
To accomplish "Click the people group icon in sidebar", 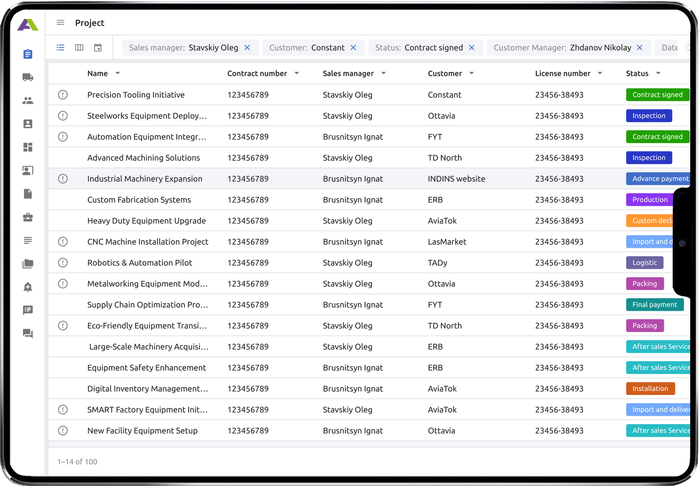I will [28, 100].
